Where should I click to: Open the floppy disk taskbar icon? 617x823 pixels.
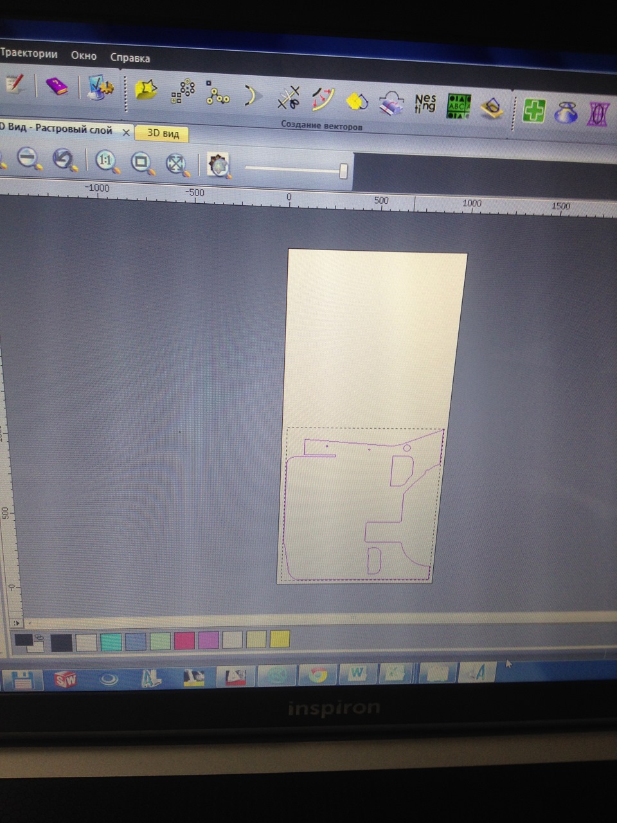22,680
